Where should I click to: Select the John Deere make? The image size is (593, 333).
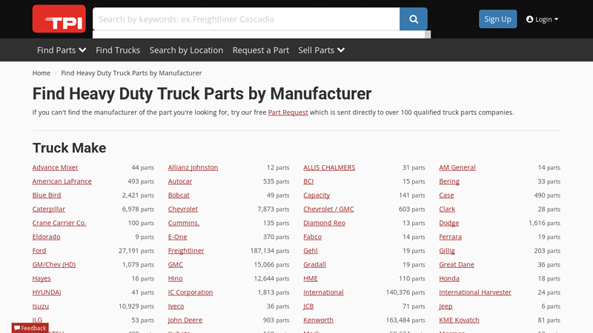pos(185,320)
